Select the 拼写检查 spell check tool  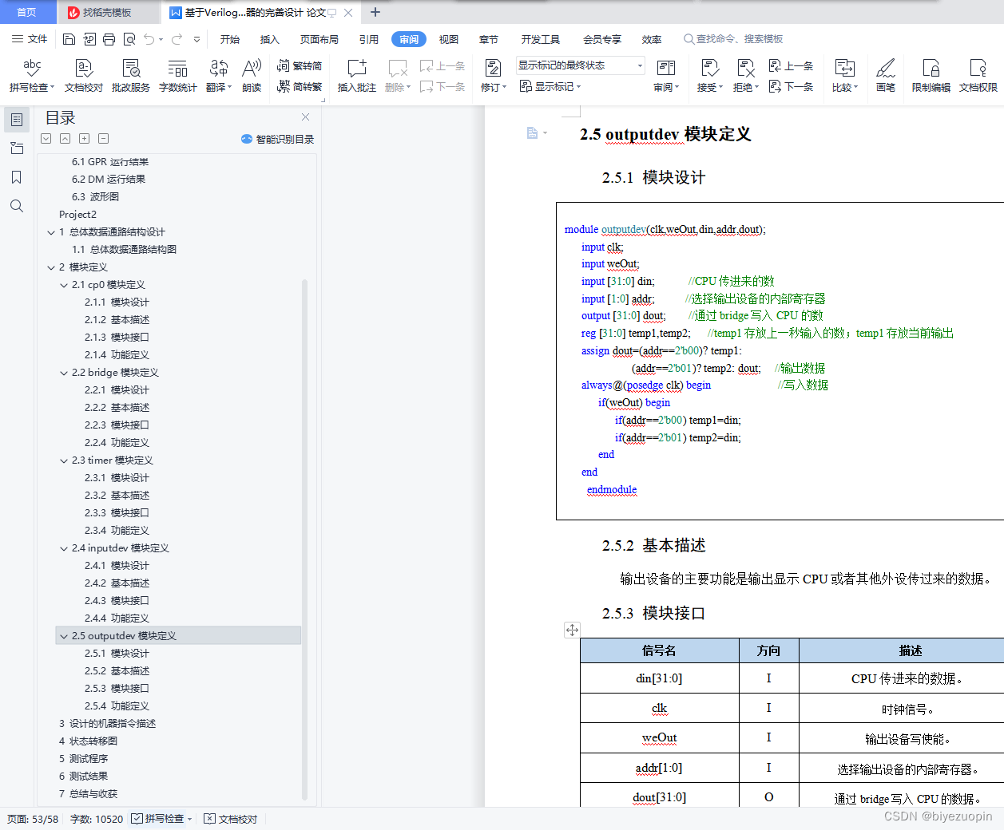[29, 76]
